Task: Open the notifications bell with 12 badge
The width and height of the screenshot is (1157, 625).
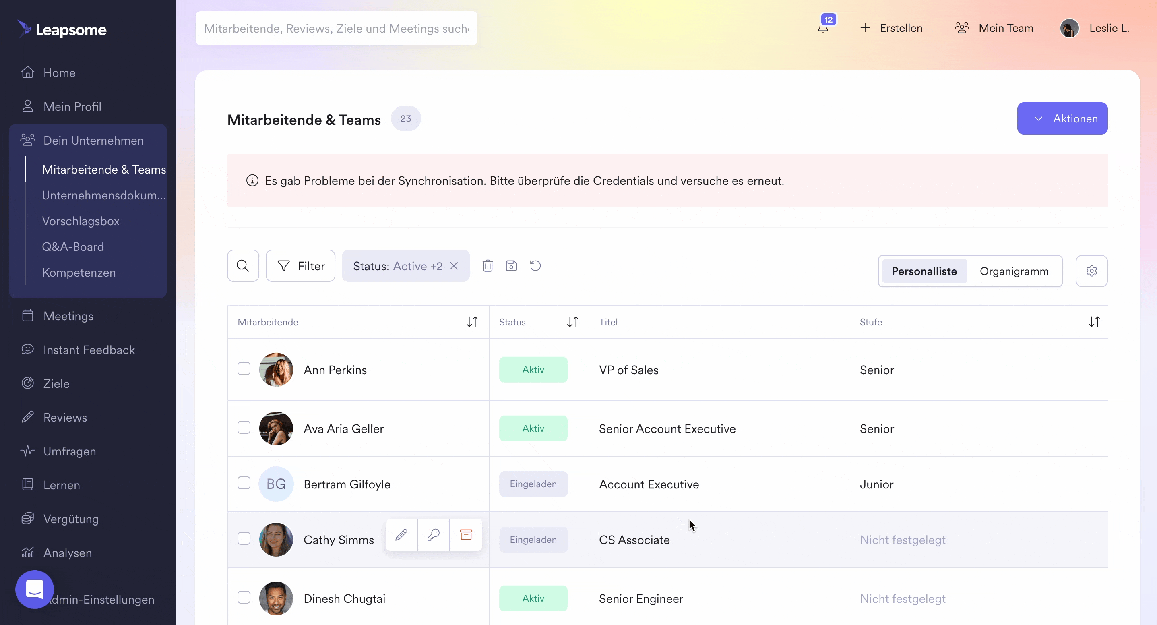Action: tap(823, 28)
